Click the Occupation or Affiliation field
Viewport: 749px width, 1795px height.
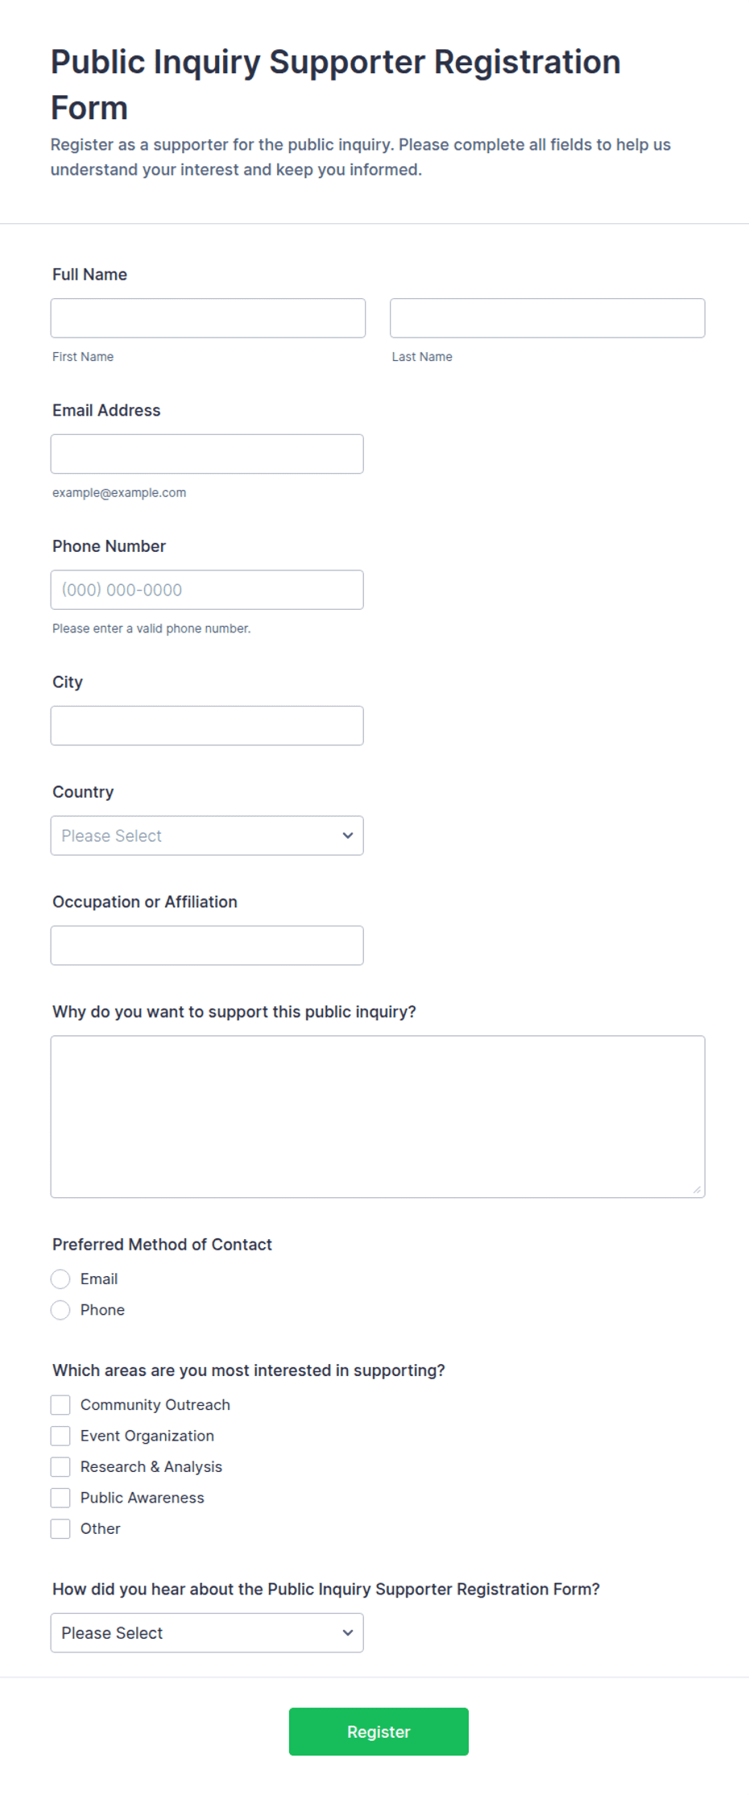tap(207, 946)
